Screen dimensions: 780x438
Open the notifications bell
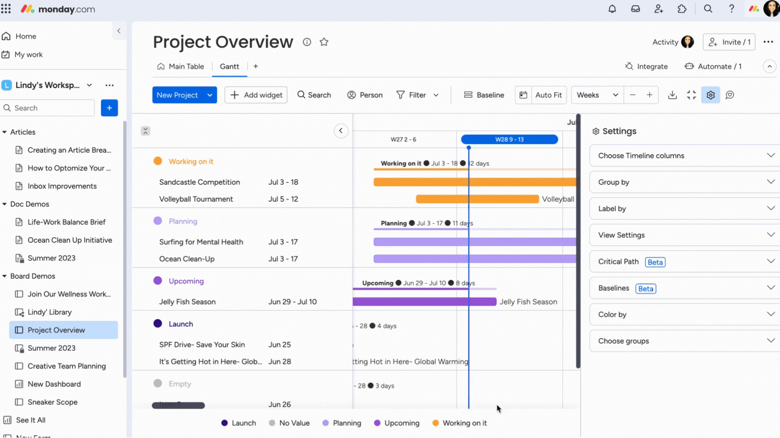pyautogui.click(x=612, y=9)
